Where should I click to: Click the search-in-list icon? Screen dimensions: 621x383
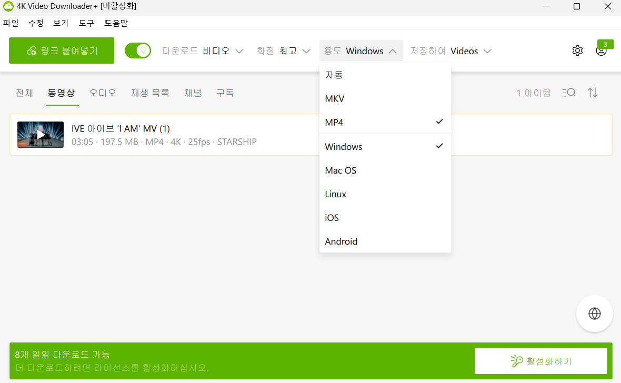pos(569,93)
